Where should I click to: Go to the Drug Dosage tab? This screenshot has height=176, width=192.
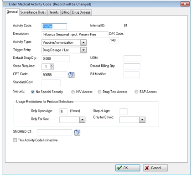[x=81, y=12]
